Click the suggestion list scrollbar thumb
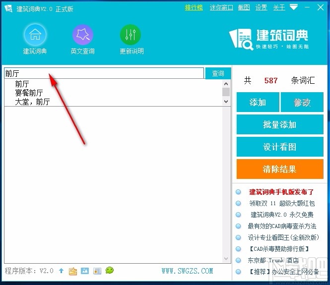 tap(226, 92)
